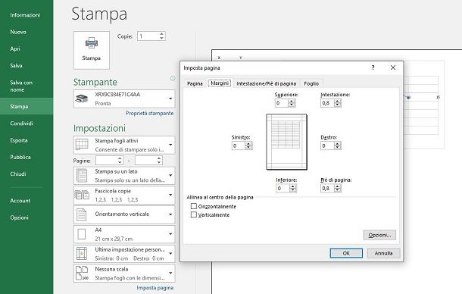Expand the Orientamento verticale dropdown
462x294 pixels.
click(x=170, y=214)
